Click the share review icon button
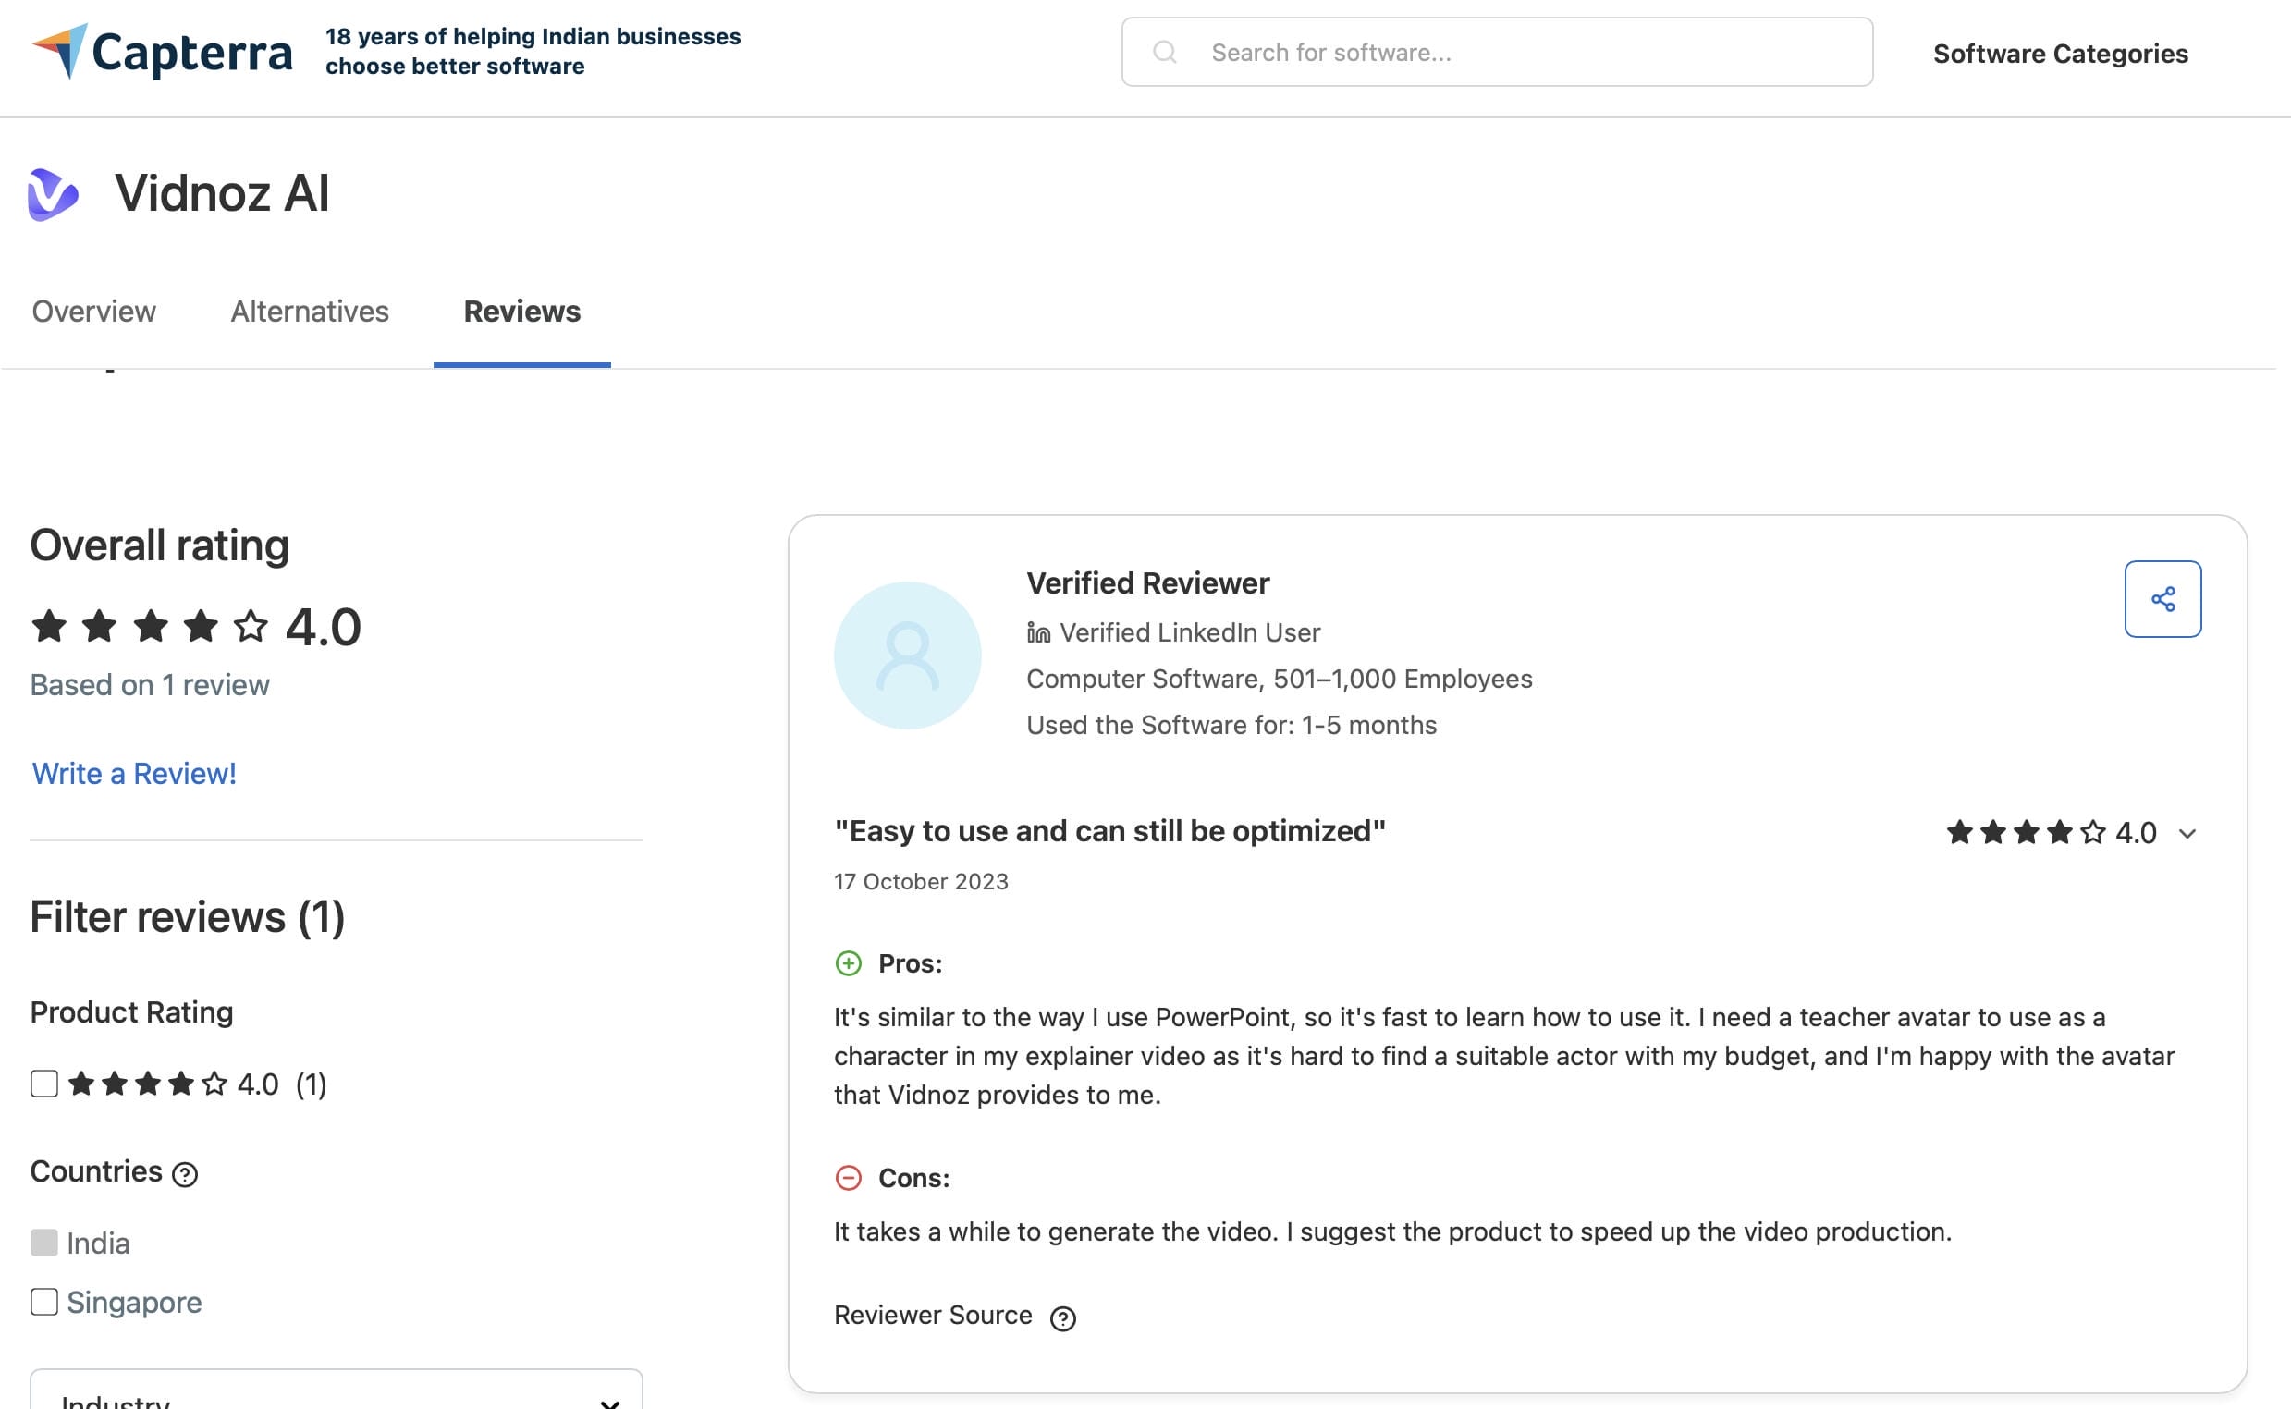 coord(2162,598)
